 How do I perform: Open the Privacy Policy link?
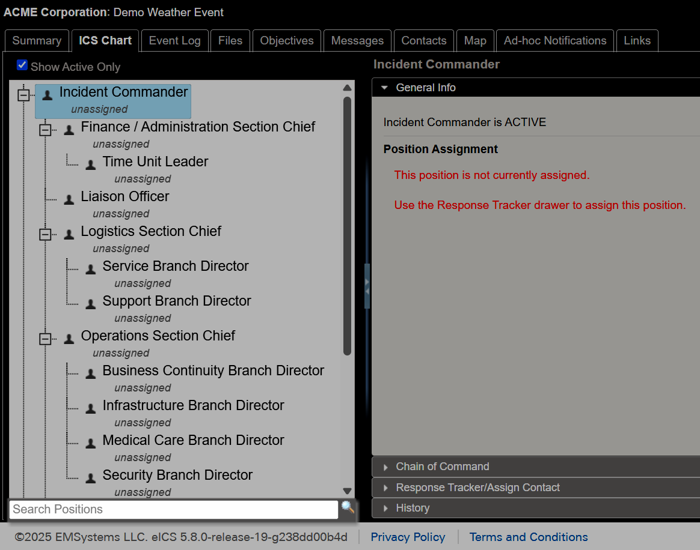408,537
